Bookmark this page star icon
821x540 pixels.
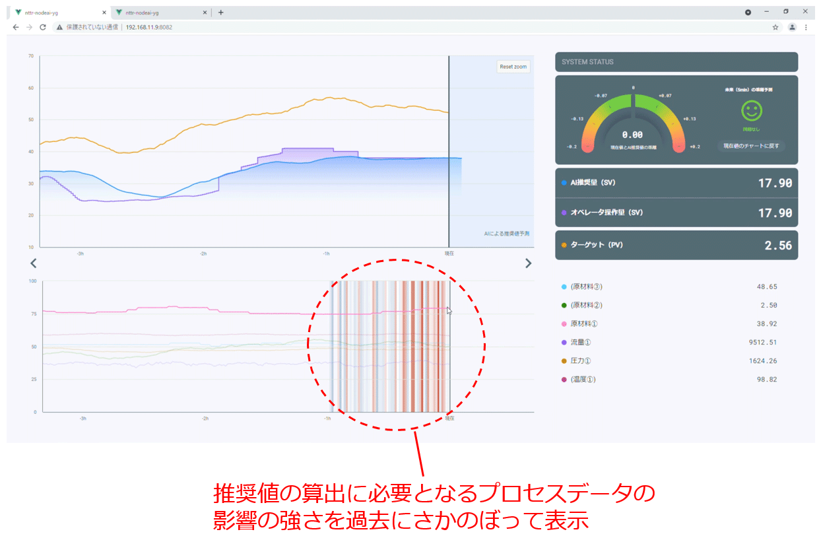775,27
